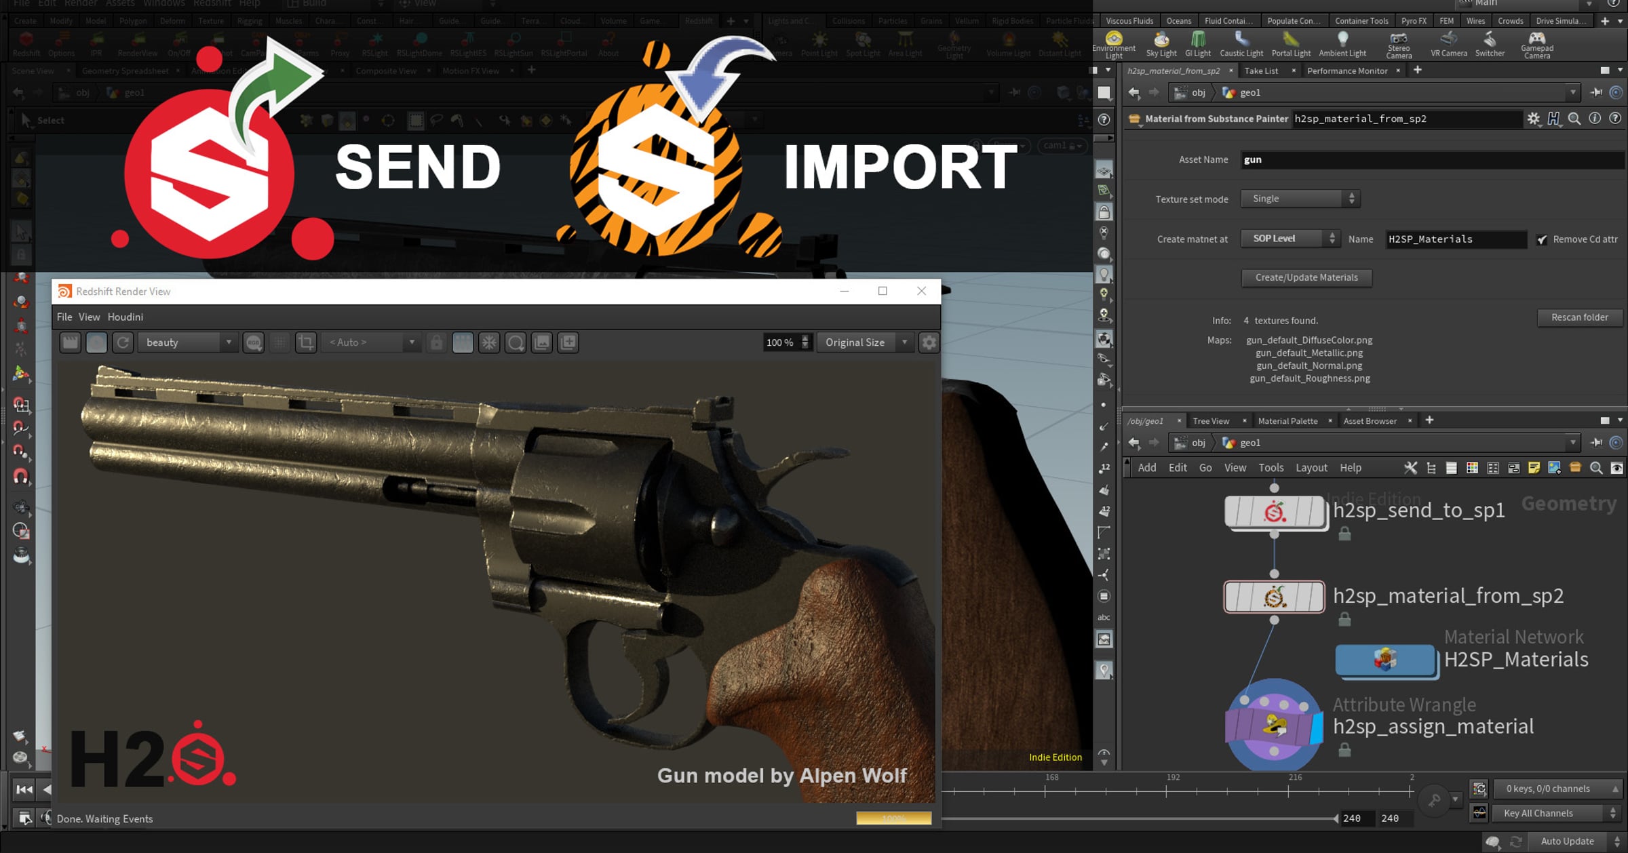Image resolution: width=1628 pixels, height=853 pixels.
Task: Open the Create matnet at SOP Level dropdown
Action: [1290, 239]
